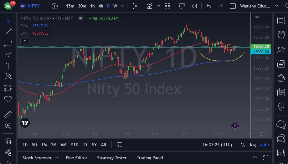
Task: Expand the Wealthy Educ... layout dropdown
Action: click(276, 6)
